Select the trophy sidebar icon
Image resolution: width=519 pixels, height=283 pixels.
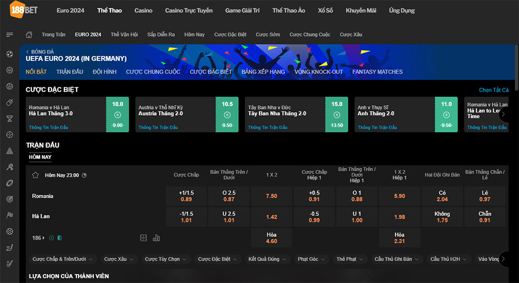(x=10, y=118)
